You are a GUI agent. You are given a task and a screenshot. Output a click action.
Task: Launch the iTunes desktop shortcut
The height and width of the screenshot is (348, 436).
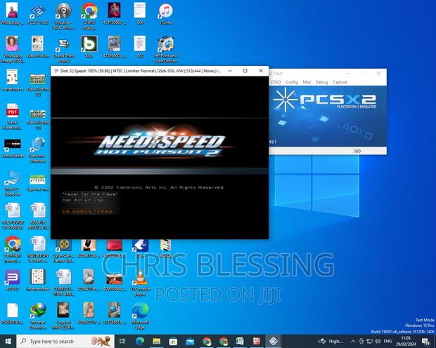point(166,14)
